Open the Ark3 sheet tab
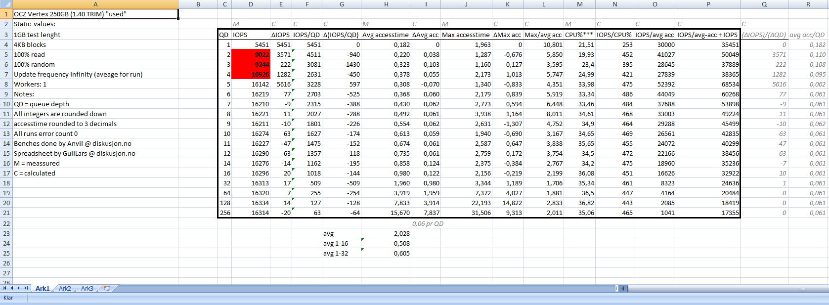Screen dimensions: 829x305 tap(87, 288)
